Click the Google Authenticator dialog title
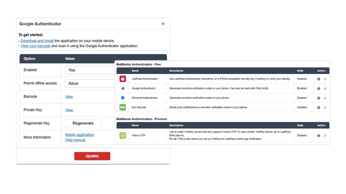The image size is (346, 194). pyautogui.click(x=40, y=24)
